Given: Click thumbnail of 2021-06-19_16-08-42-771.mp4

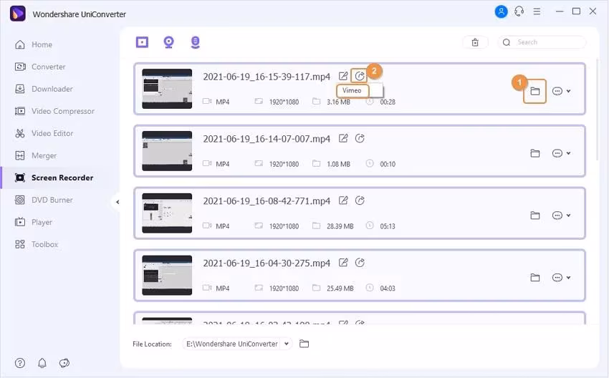Looking at the screenshot, I should [x=167, y=213].
